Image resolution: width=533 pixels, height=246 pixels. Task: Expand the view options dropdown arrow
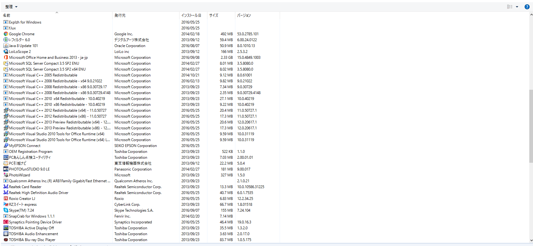click(x=517, y=7)
